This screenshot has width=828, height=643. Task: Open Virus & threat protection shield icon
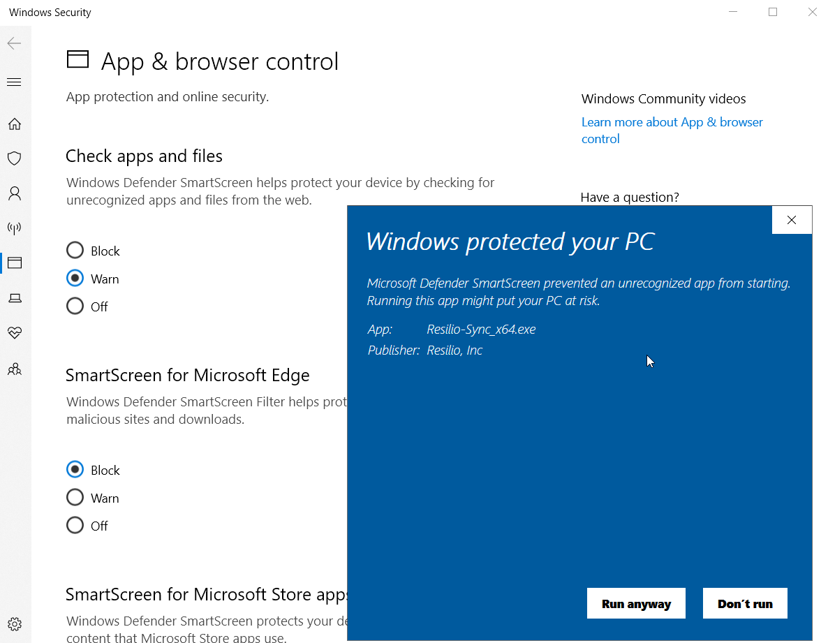[x=15, y=158]
